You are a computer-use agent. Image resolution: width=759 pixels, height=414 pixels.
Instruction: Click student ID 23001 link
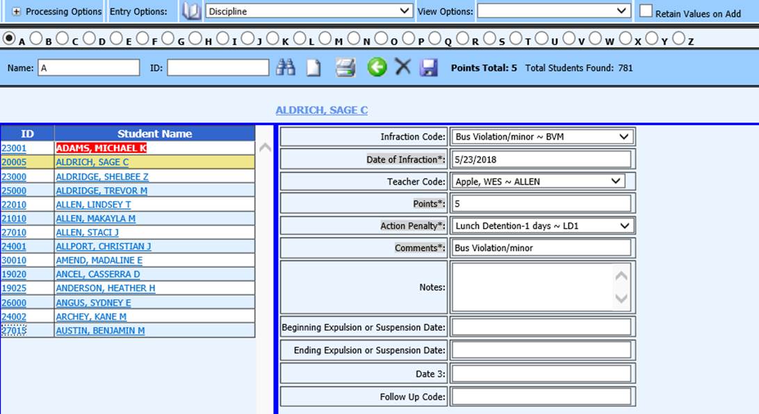(13, 148)
